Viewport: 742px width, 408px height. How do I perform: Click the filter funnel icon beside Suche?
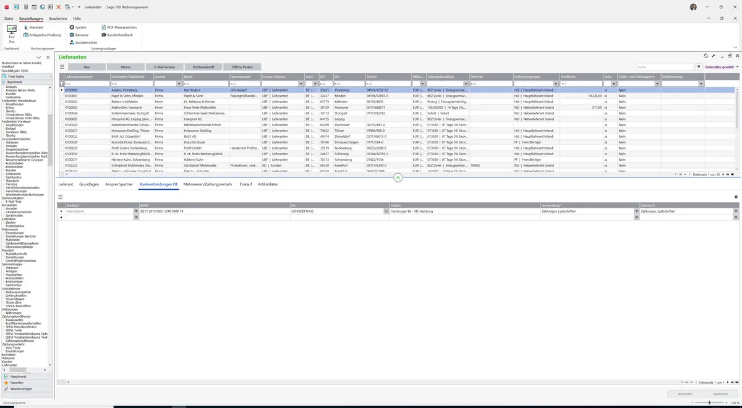click(699, 67)
